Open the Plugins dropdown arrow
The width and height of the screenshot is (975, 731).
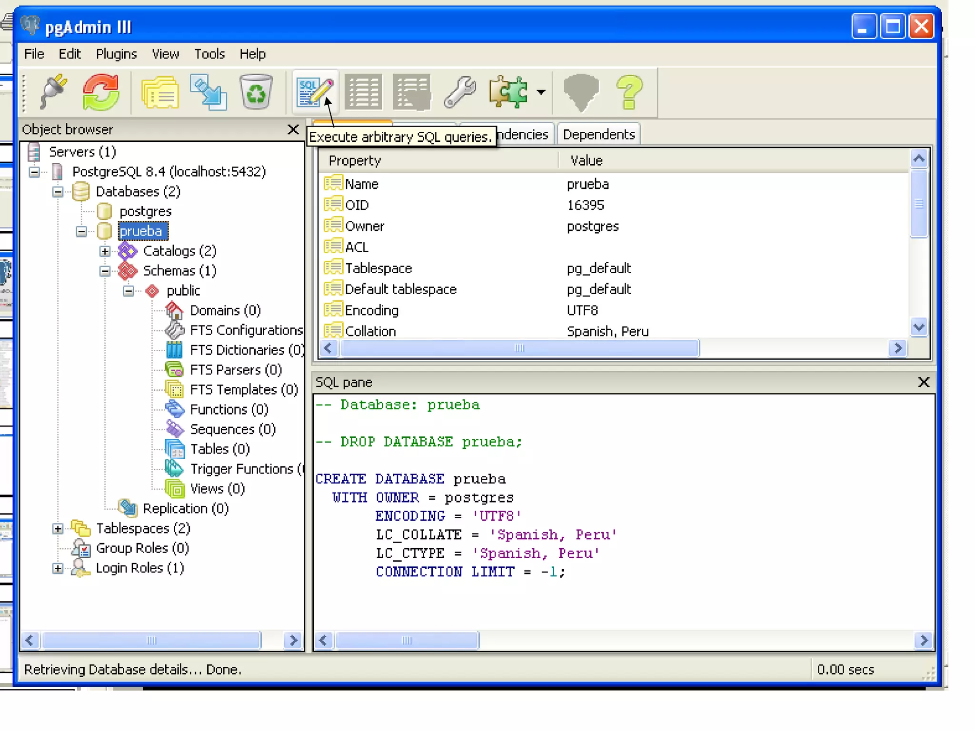tap(541, 92)
